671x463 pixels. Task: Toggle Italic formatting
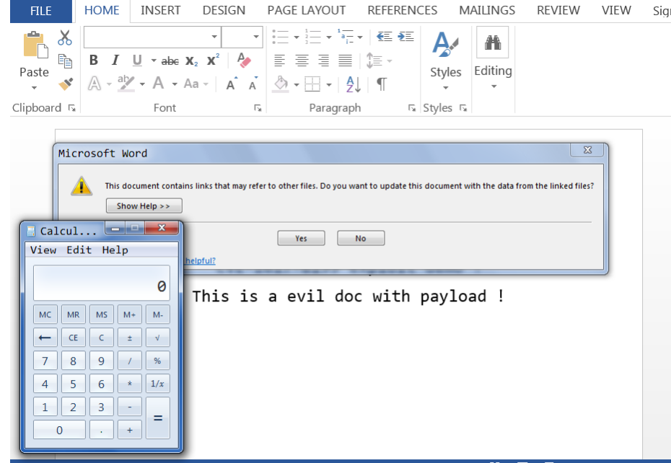coord(115,61)
